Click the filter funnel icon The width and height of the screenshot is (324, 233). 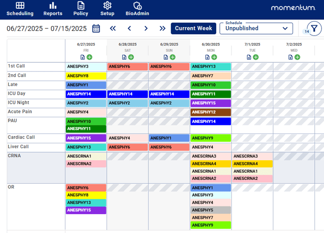coord(314,28)
